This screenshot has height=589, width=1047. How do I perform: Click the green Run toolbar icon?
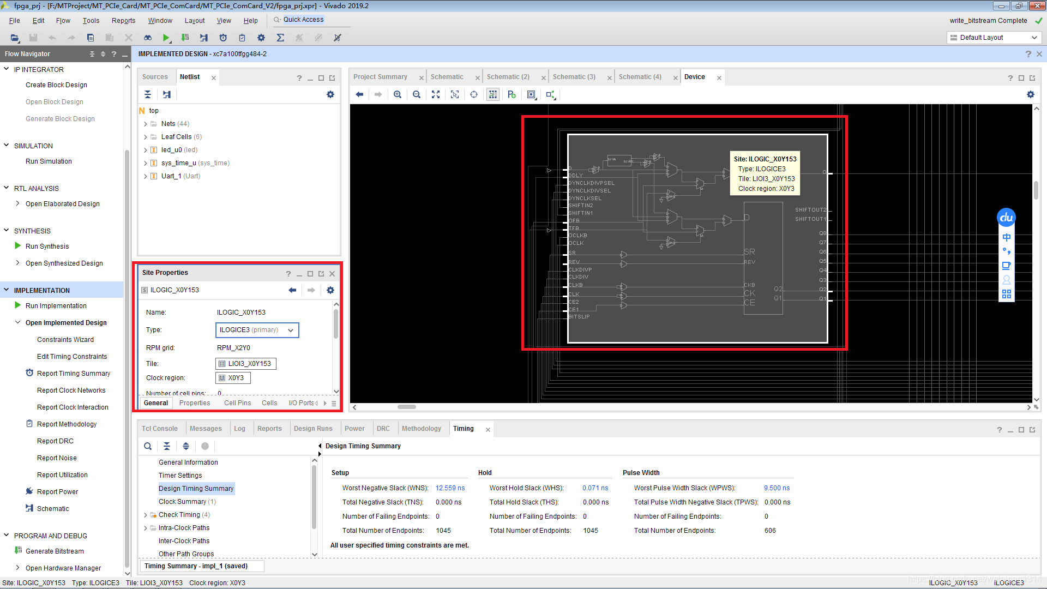click(166, 38)
